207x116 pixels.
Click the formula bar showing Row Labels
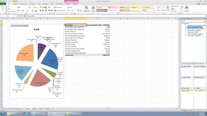point(116,16)
